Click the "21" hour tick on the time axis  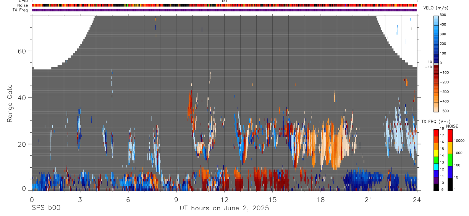tap(369, 199)
